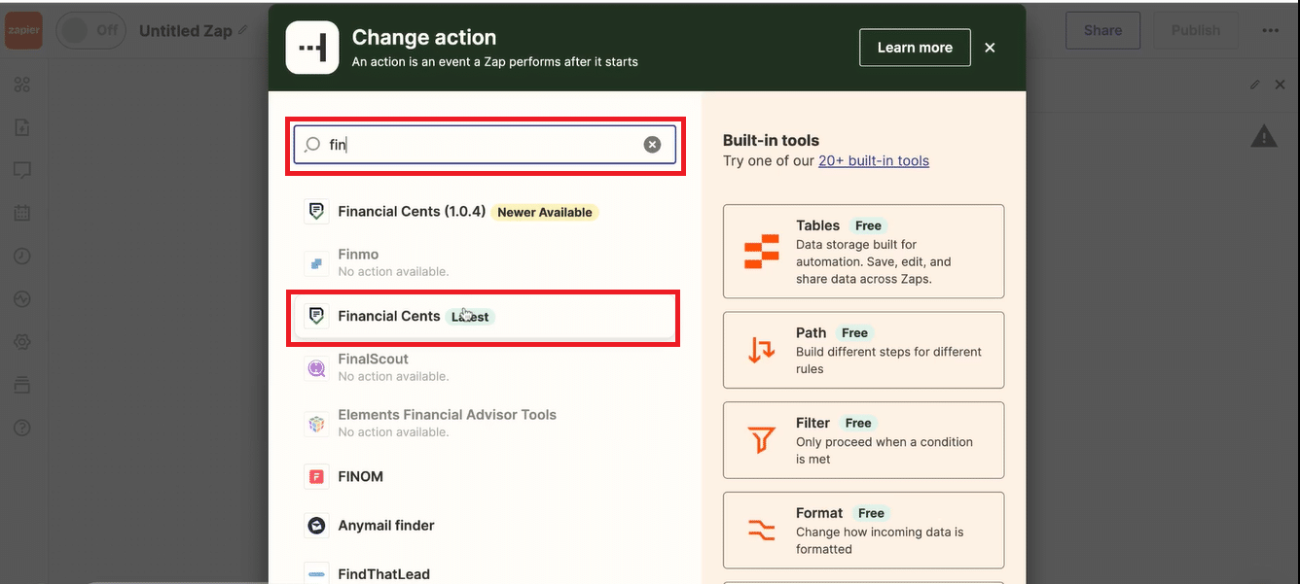Click the FINOM app icon
The height and width of the screenshot is (584, 1300).
click(315, 476)
